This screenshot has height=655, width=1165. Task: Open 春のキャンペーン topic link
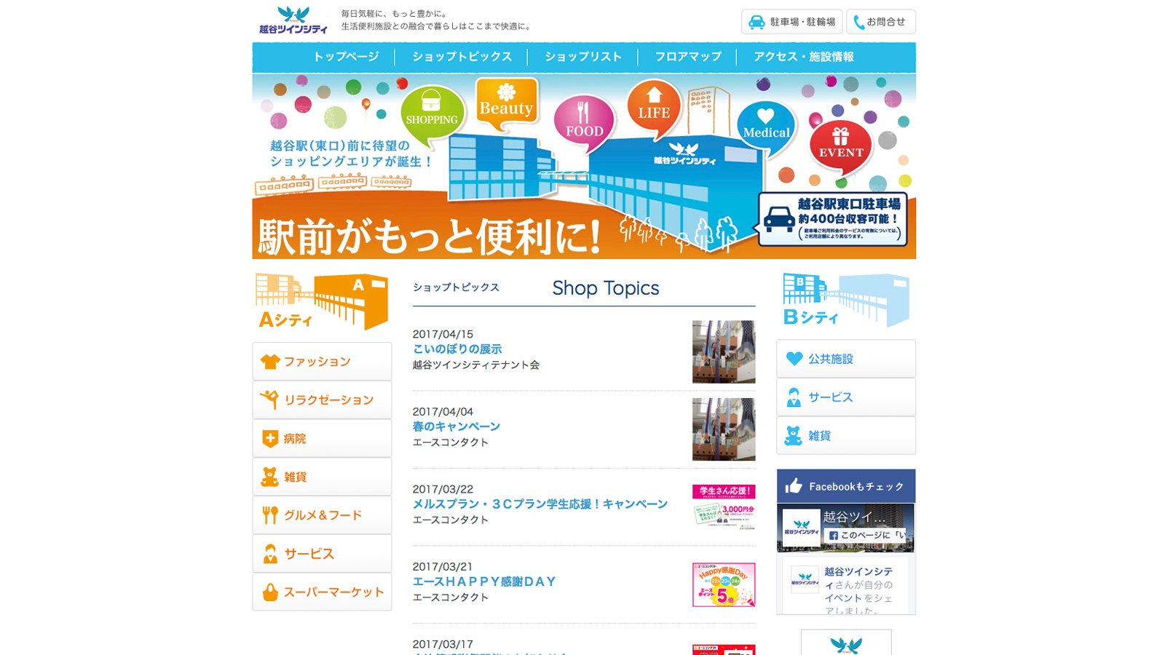coord(457,426)
